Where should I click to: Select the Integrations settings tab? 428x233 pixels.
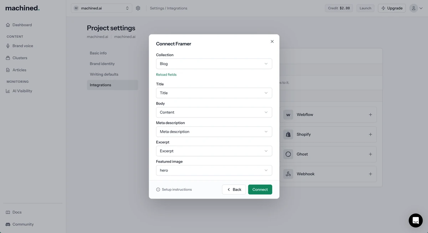(112, 85)
